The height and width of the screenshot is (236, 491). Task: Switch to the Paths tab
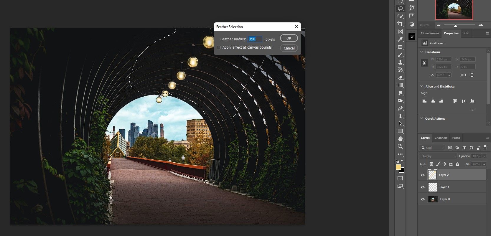456,138
